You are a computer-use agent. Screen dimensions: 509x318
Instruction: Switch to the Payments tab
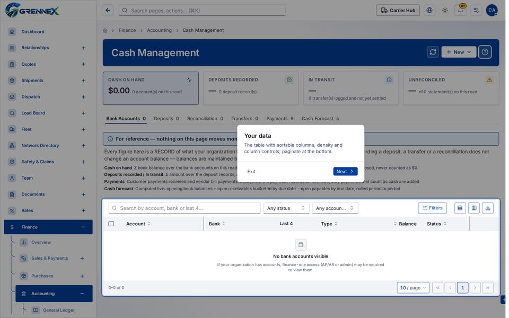click(x=280, y=119)
